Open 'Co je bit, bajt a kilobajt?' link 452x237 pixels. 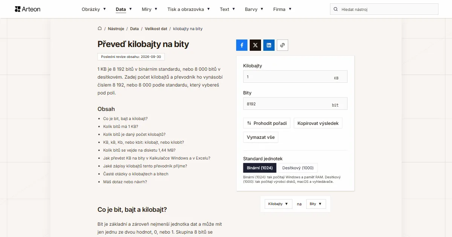pos(125,118)
